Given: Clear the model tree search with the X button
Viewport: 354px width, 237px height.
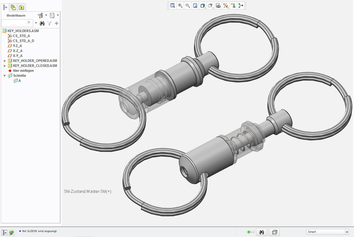Looking at the screenshot, I should (x=29, y=23).
